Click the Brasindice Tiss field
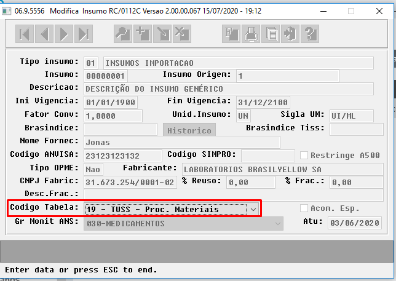 pos(357,129)
